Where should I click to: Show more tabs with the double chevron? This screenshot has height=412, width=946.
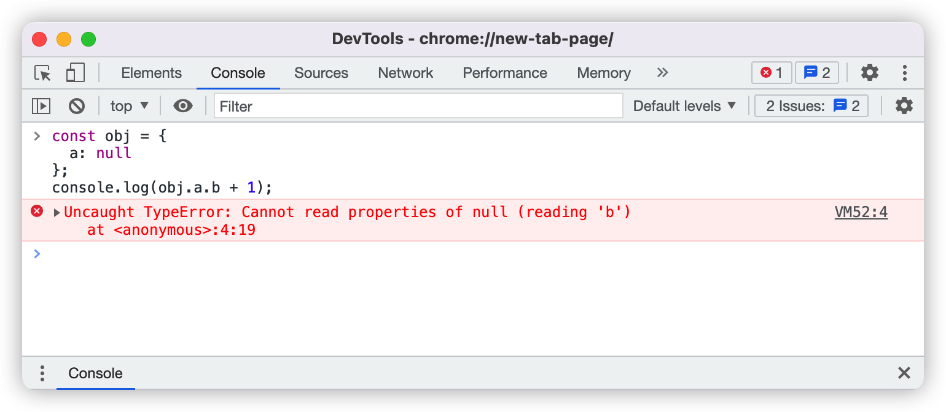662,73
